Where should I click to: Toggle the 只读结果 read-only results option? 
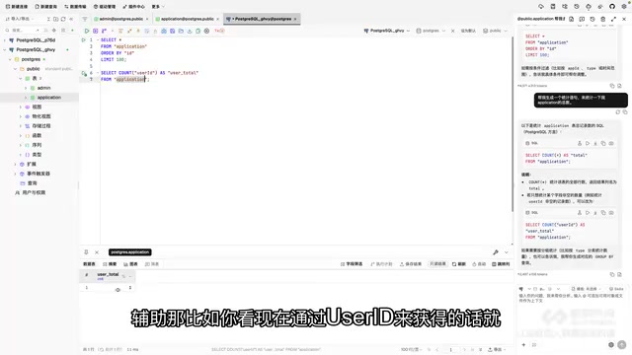pos(437,264)
